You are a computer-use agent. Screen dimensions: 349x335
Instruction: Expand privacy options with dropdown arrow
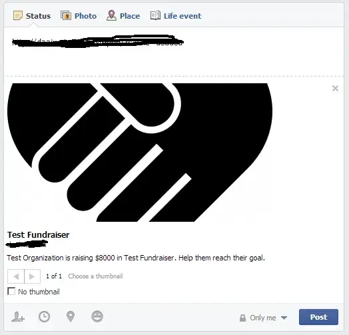click(284, 318)
